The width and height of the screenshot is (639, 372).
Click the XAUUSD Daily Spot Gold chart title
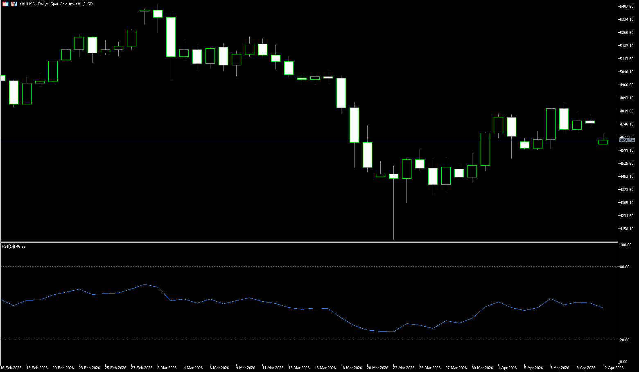(56, 4)
